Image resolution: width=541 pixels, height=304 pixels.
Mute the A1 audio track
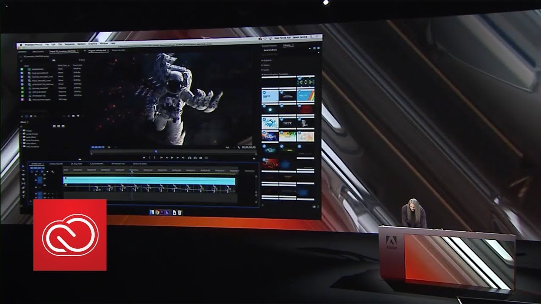[x=49, y=193]
